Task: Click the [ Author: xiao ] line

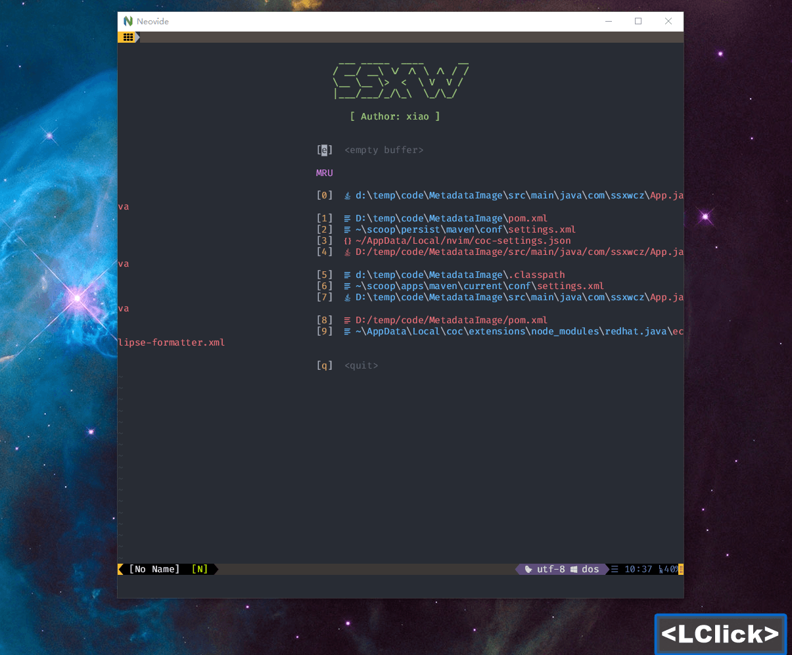Action: [x=395, y=116]
